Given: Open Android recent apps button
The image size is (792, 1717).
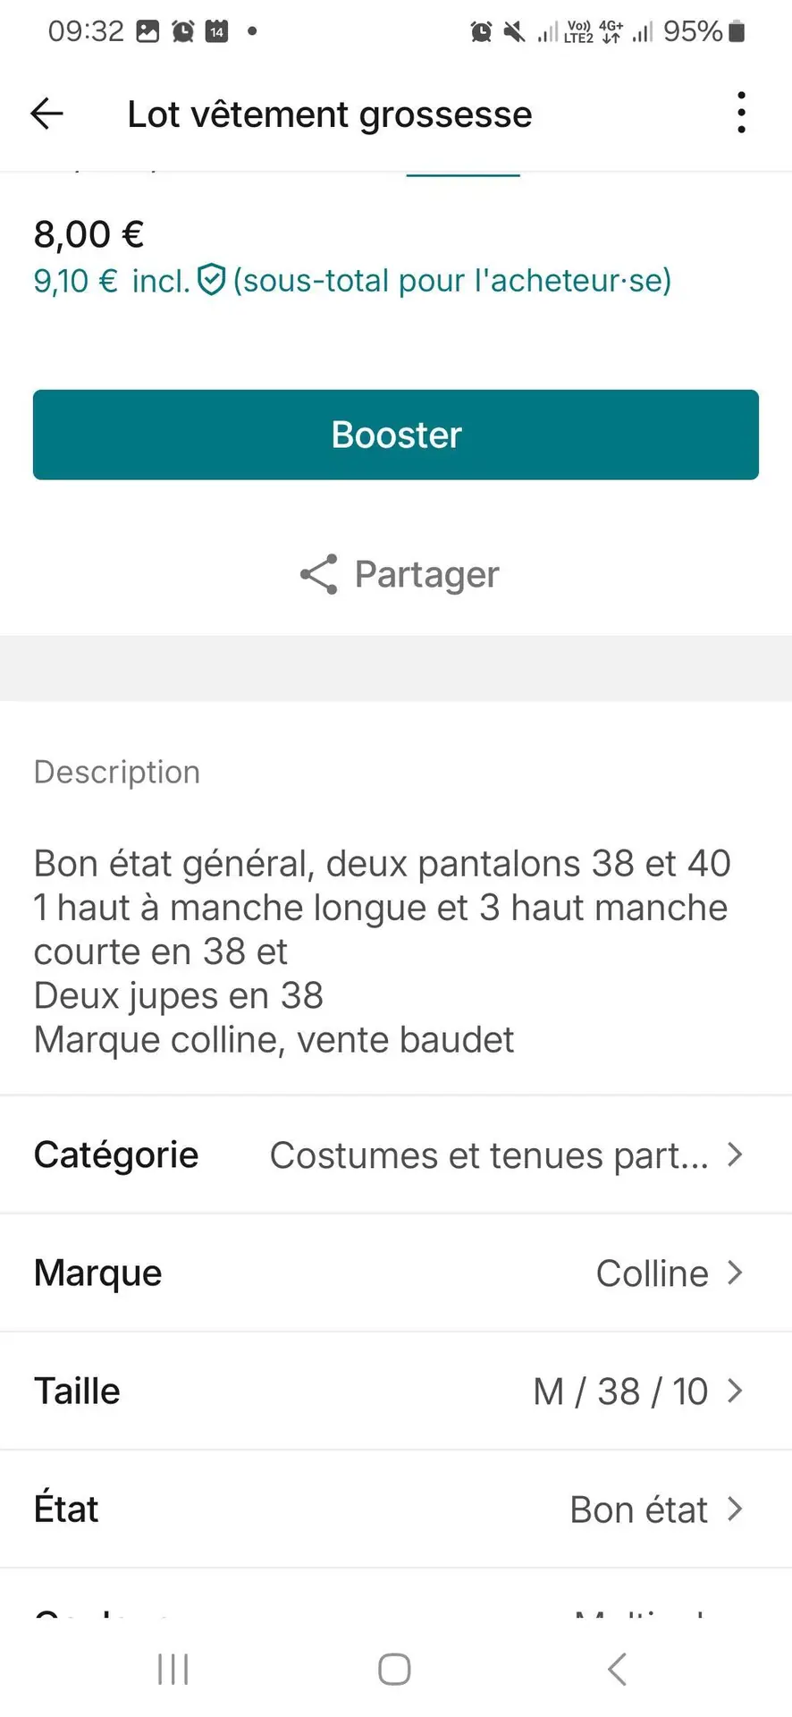Looking at the screenshot, I should 173,1669.
